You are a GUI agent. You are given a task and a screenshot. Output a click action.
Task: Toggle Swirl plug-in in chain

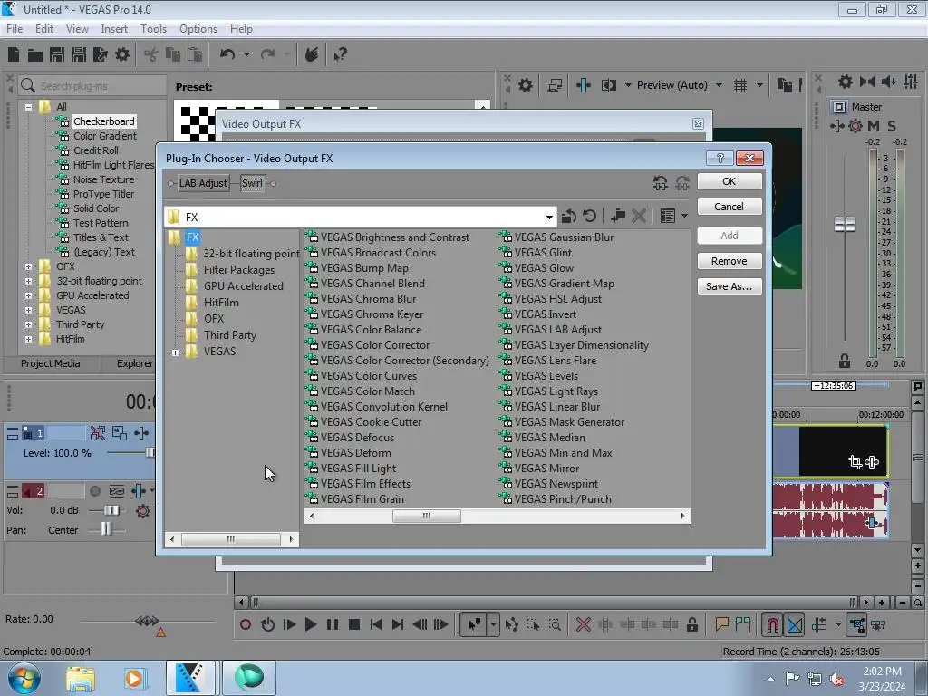252,183
